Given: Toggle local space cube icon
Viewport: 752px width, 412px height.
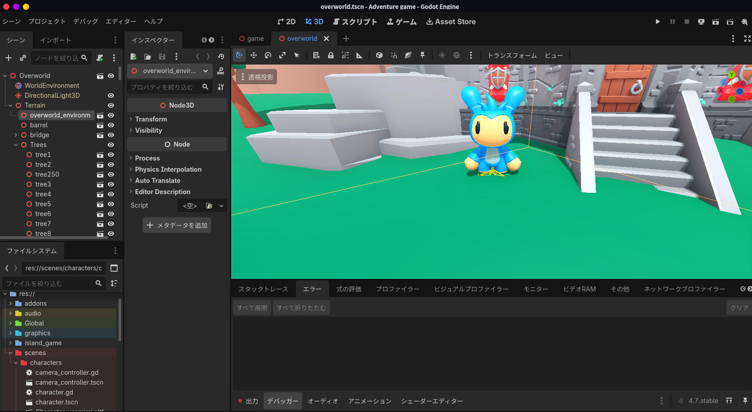Looking at the screenshot, I should coord(379,55).
